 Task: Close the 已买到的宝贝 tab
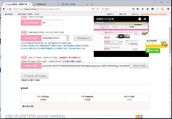[59, 4]
